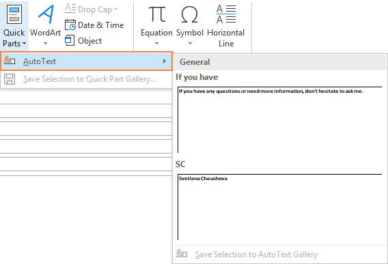Screen dimensions: 388x264
Task: Click the Quick Parts document icon
Action: pos(14,15)
